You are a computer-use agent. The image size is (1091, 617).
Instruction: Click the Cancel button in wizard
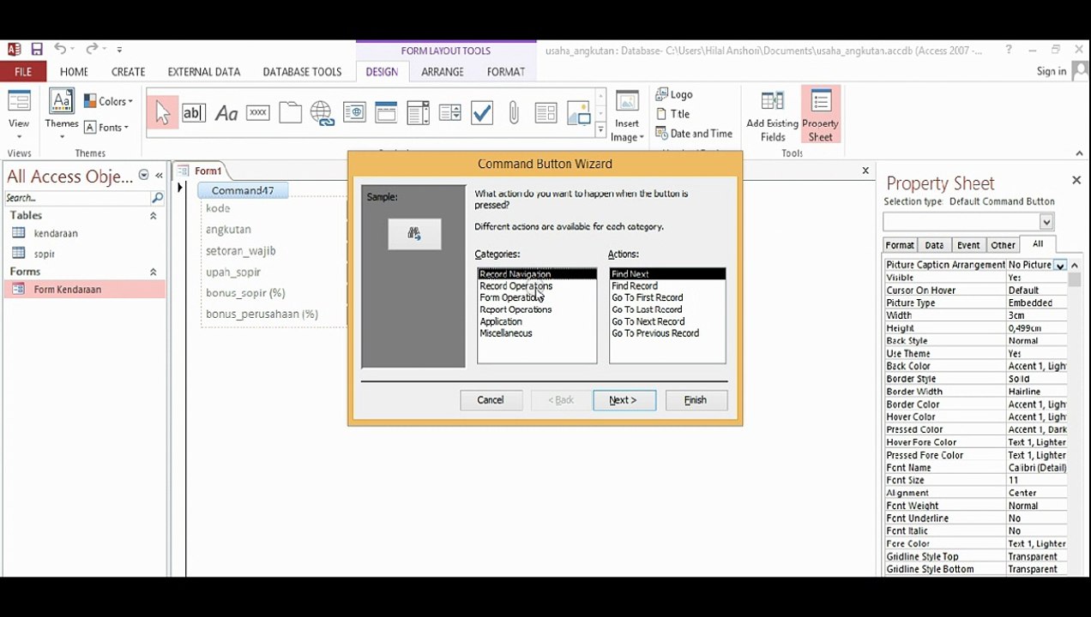point(491,400)
